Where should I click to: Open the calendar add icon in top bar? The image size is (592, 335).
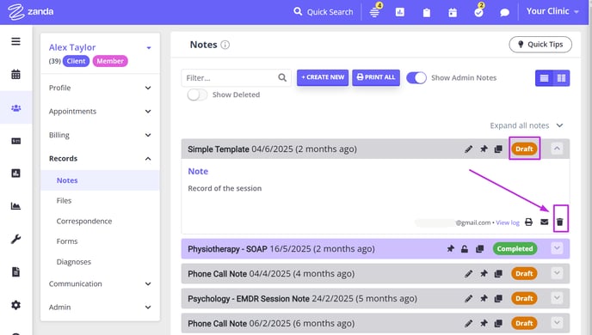click(x=453, y=13)
